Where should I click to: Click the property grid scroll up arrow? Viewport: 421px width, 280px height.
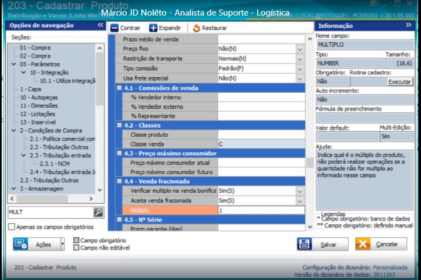tap(310, 39)
